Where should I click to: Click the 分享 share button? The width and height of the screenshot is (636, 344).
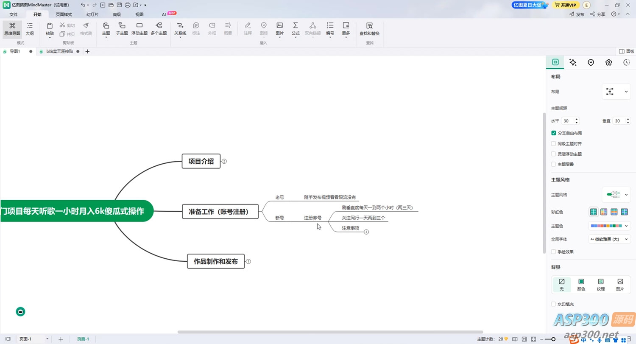click(x=598, y=14)
